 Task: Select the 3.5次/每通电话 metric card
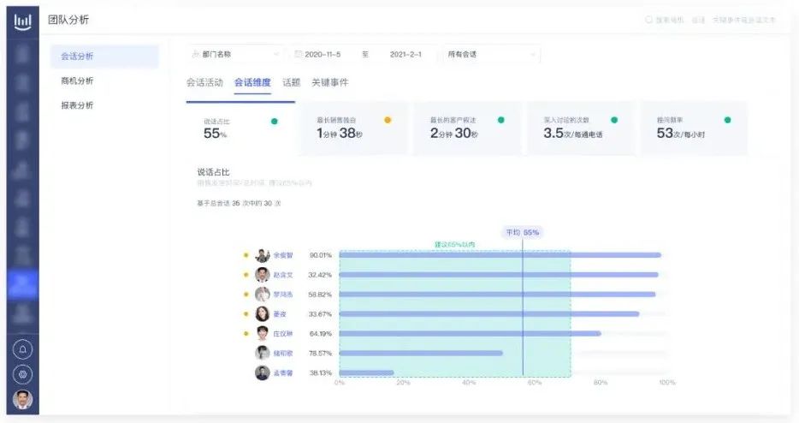pos(580,128)
